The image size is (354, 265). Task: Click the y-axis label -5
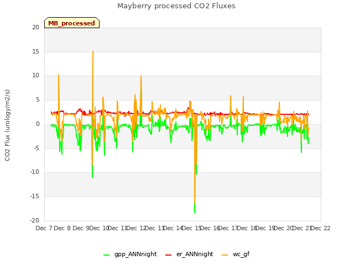pyautogui.click(x=37, y=149)
